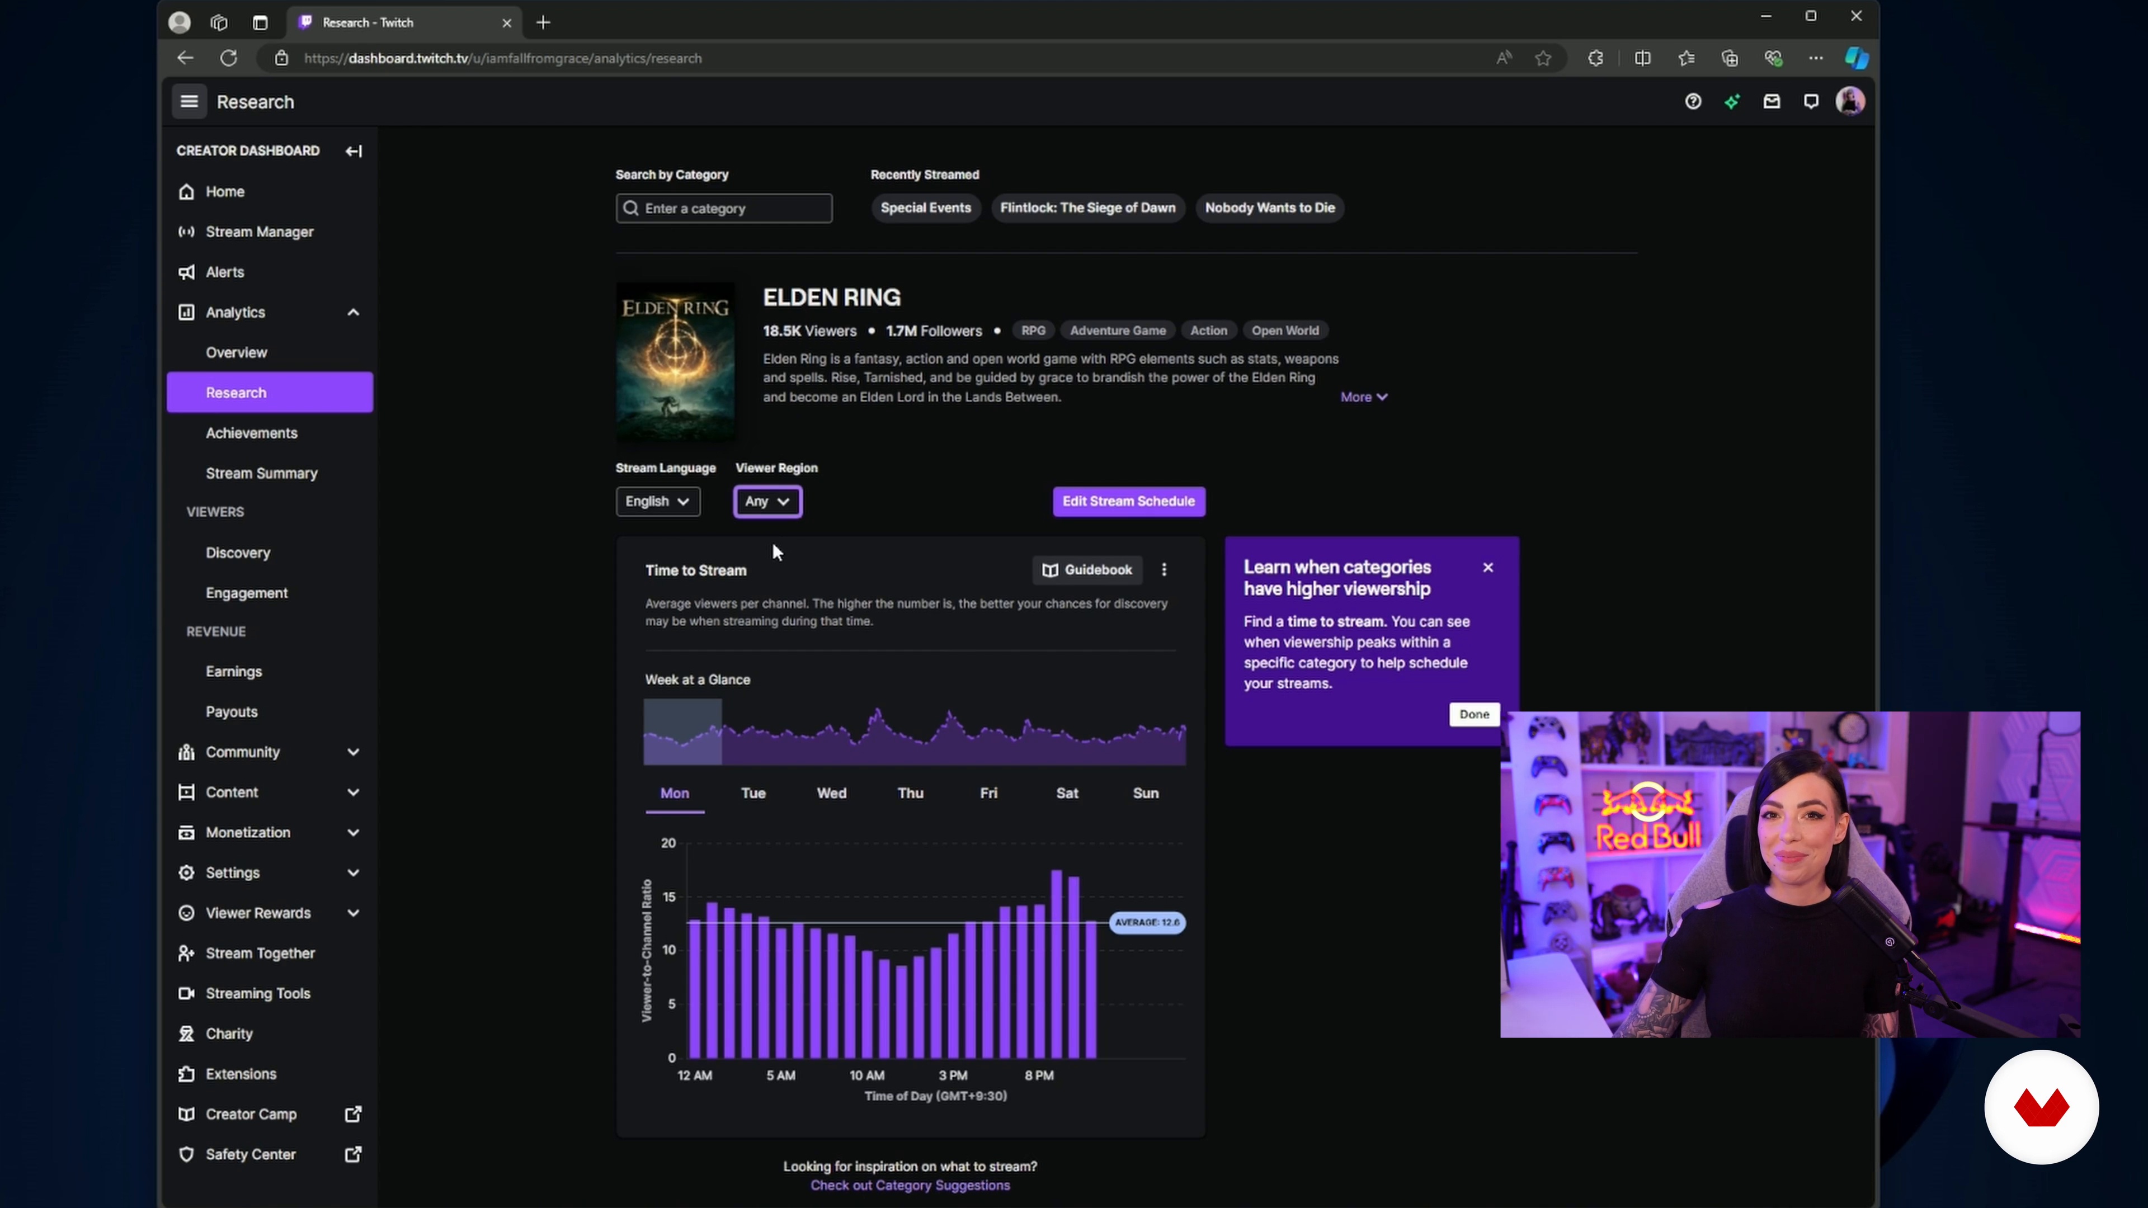Open browser split screen icon
This screenshot has height=1208, width=2148.
1643,58
